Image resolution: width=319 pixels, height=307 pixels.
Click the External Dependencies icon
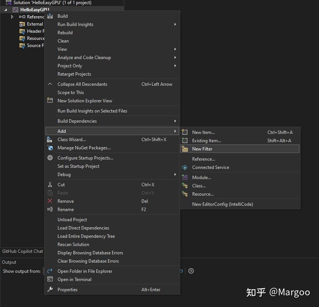point(22,24)
